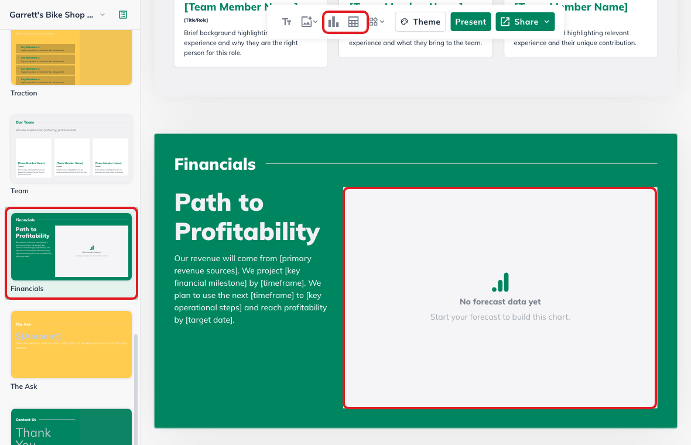Click the 'Traction' slide label
691x445 pixels.
pos(24,93)
